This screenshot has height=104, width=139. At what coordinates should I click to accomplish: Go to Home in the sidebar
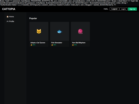[10, 17]
